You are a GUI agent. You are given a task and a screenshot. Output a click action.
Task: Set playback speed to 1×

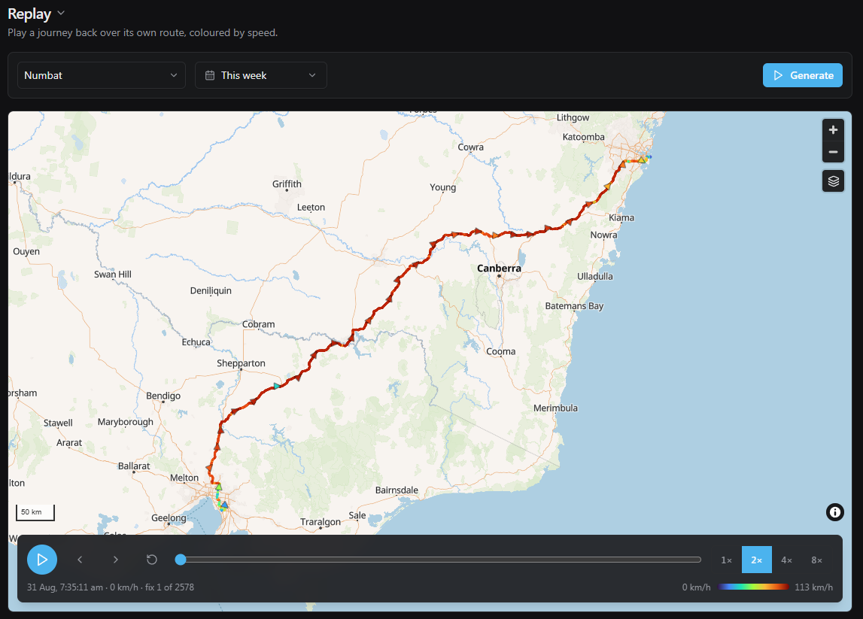[727, 560]
